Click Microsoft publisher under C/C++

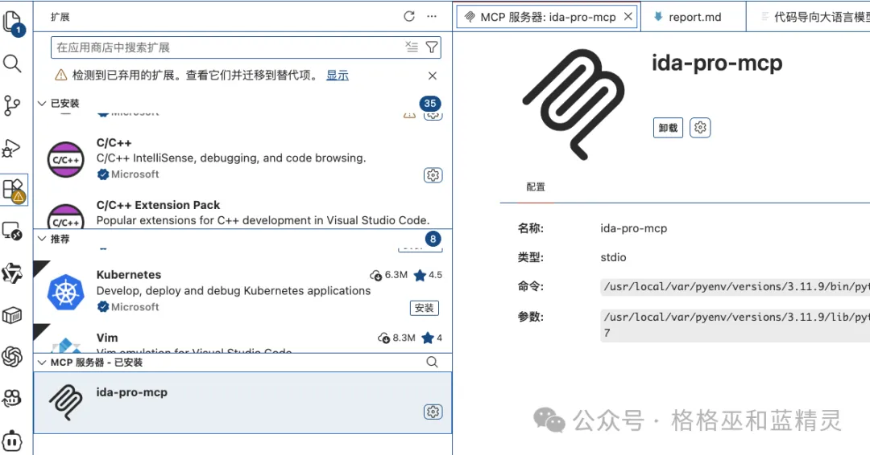pos(135,174)
